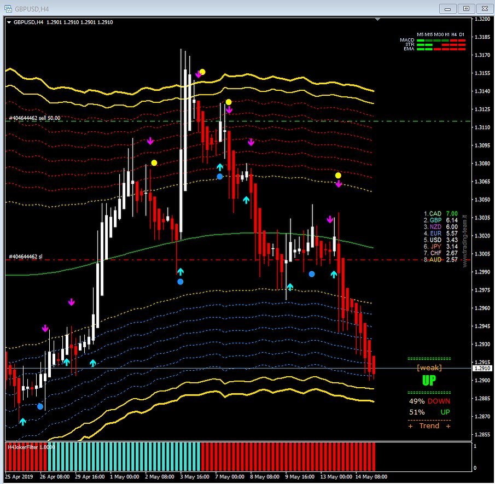This screenshot has width=495, height=484.
Task: Toggle the red EMA M30 indicator block
Action: point(437,49)
